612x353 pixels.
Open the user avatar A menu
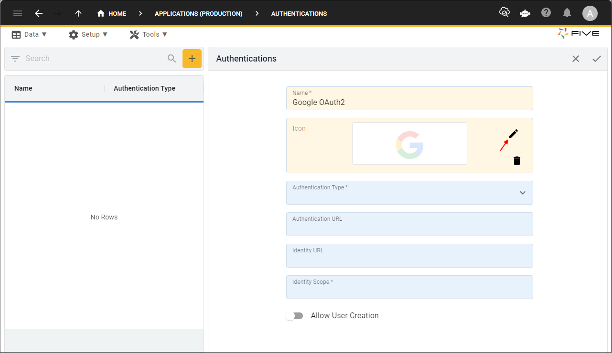tap(590, 13)
